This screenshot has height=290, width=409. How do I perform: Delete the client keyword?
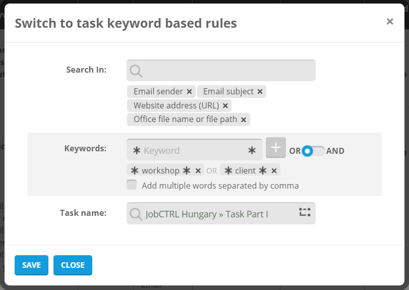pyautogui.click(x=274, y=170)
